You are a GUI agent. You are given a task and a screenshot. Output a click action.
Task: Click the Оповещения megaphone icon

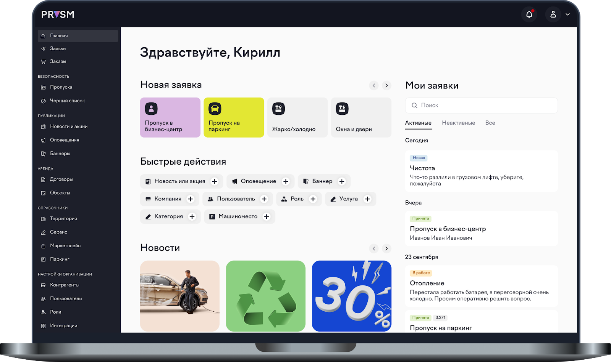point(43,140)
